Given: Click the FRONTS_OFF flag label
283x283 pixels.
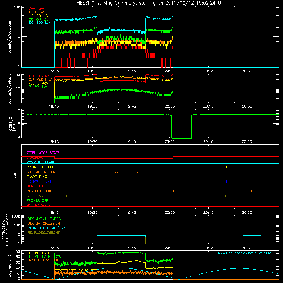Looking at the screenshot, I should click(37, 201).
